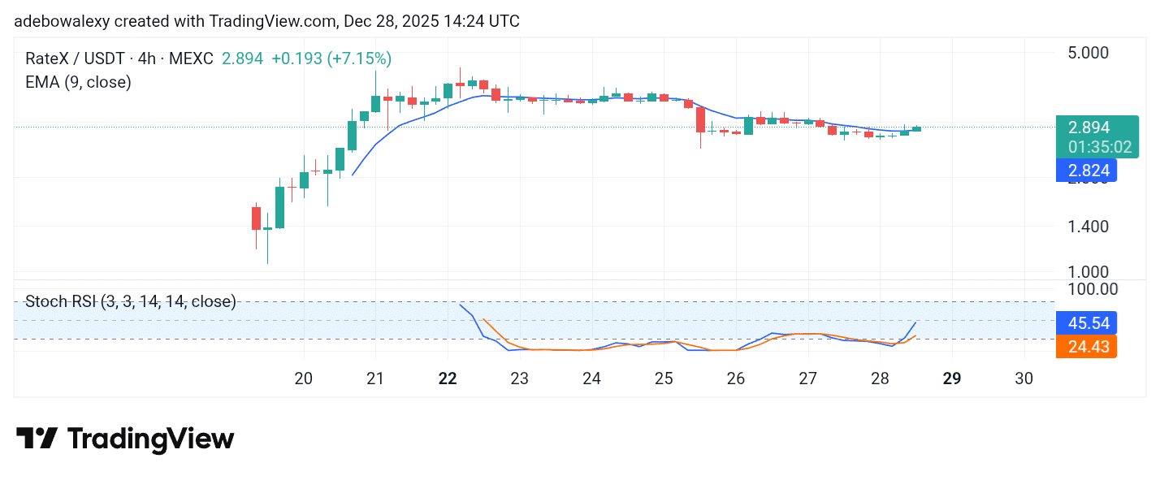Screen dimensions: 1160x480
Task: Click the TradingView logo icon
Action: [38, 439]
